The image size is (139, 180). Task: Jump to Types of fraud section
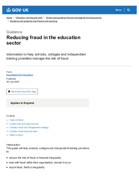[x=16, y=120]
